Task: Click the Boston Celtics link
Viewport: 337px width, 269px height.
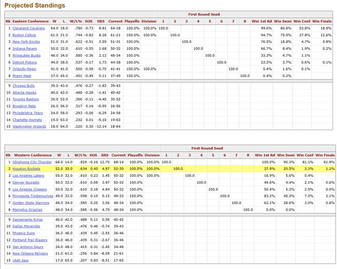Action: (x=25, y=35)
